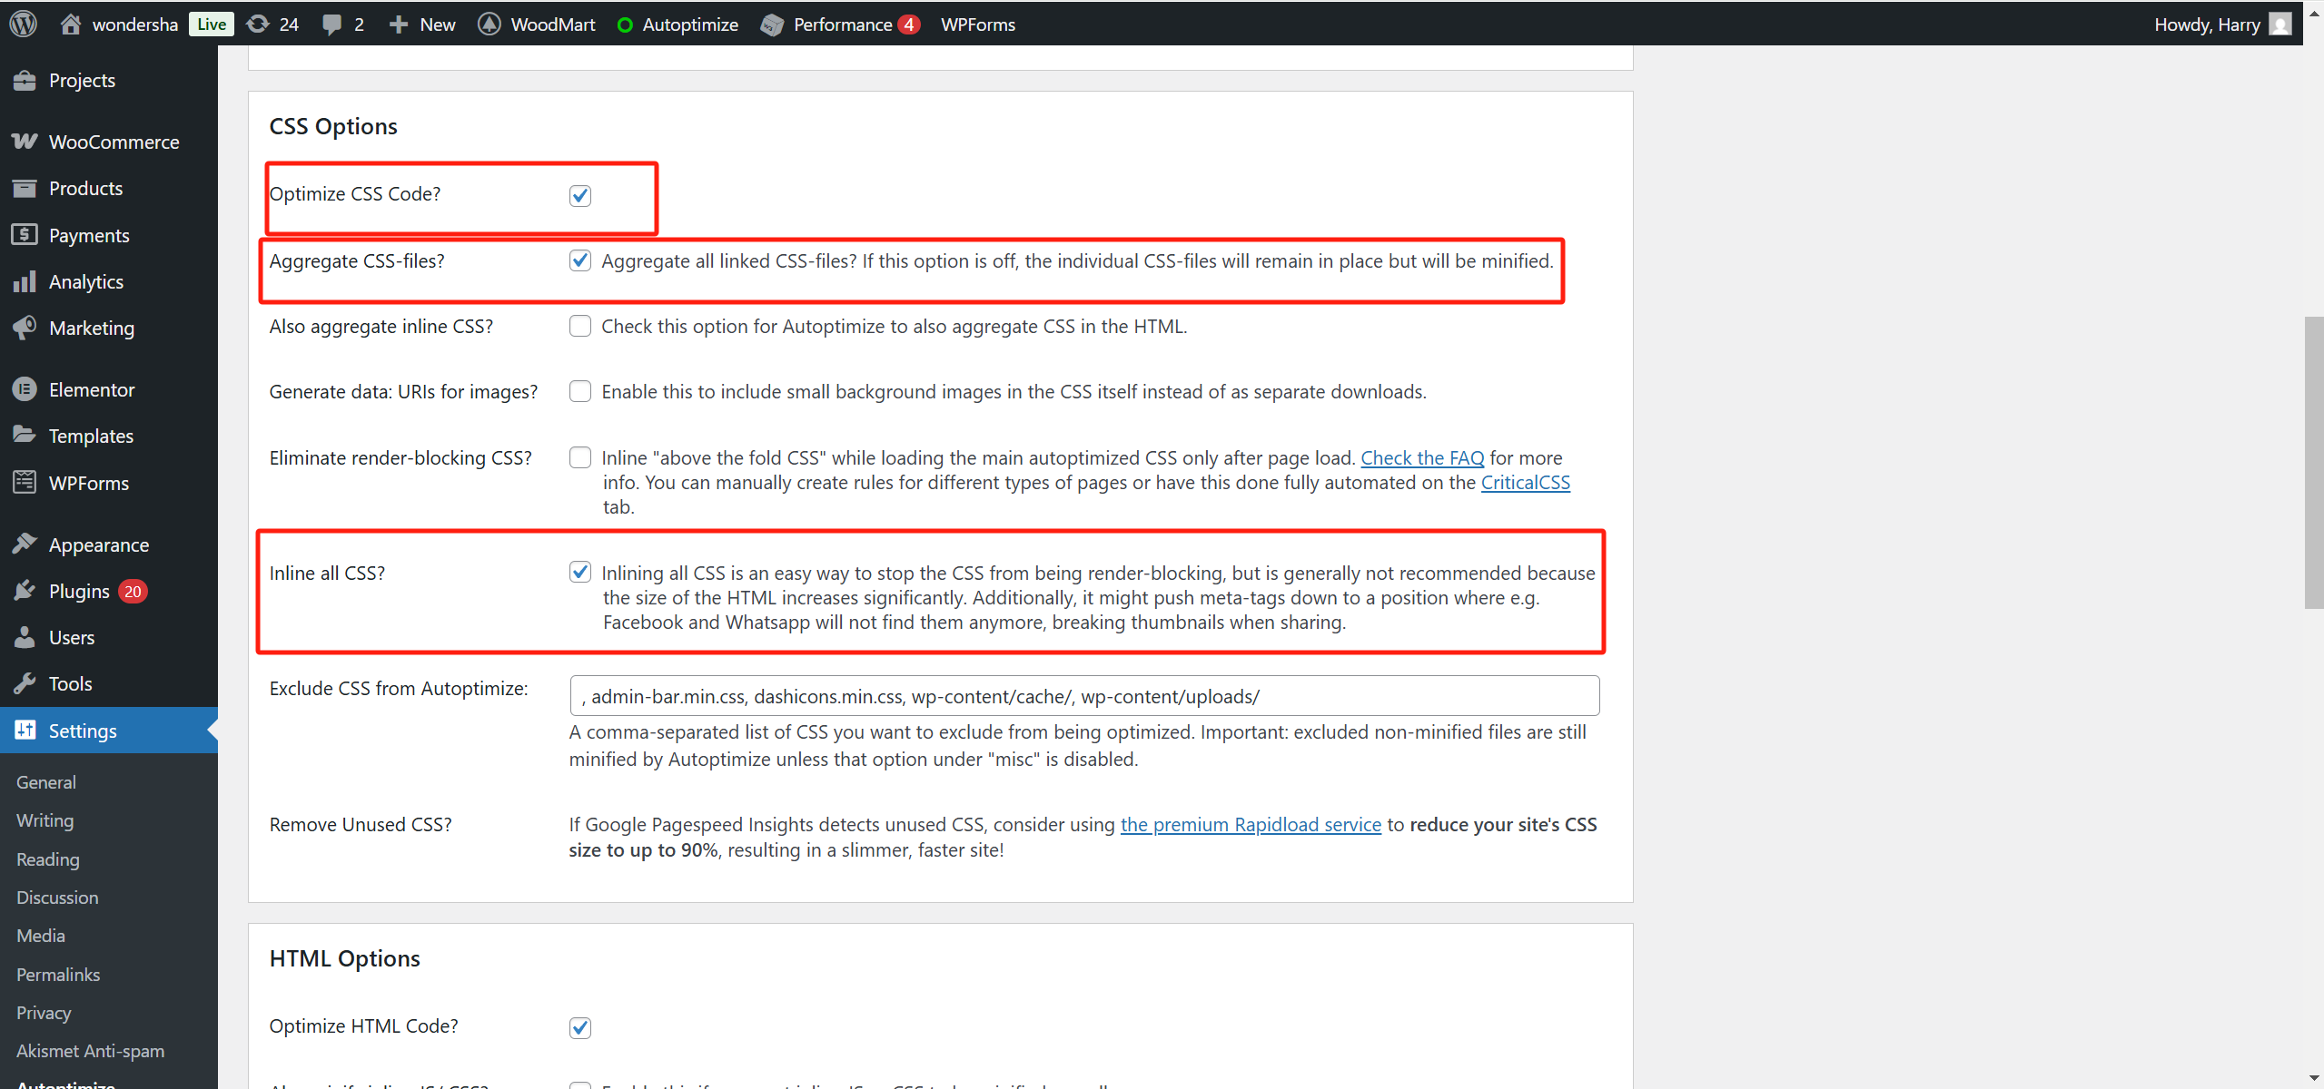Click the WordPress logo in admin bar
This screenshot has height=1089, width=2324.
24,24
